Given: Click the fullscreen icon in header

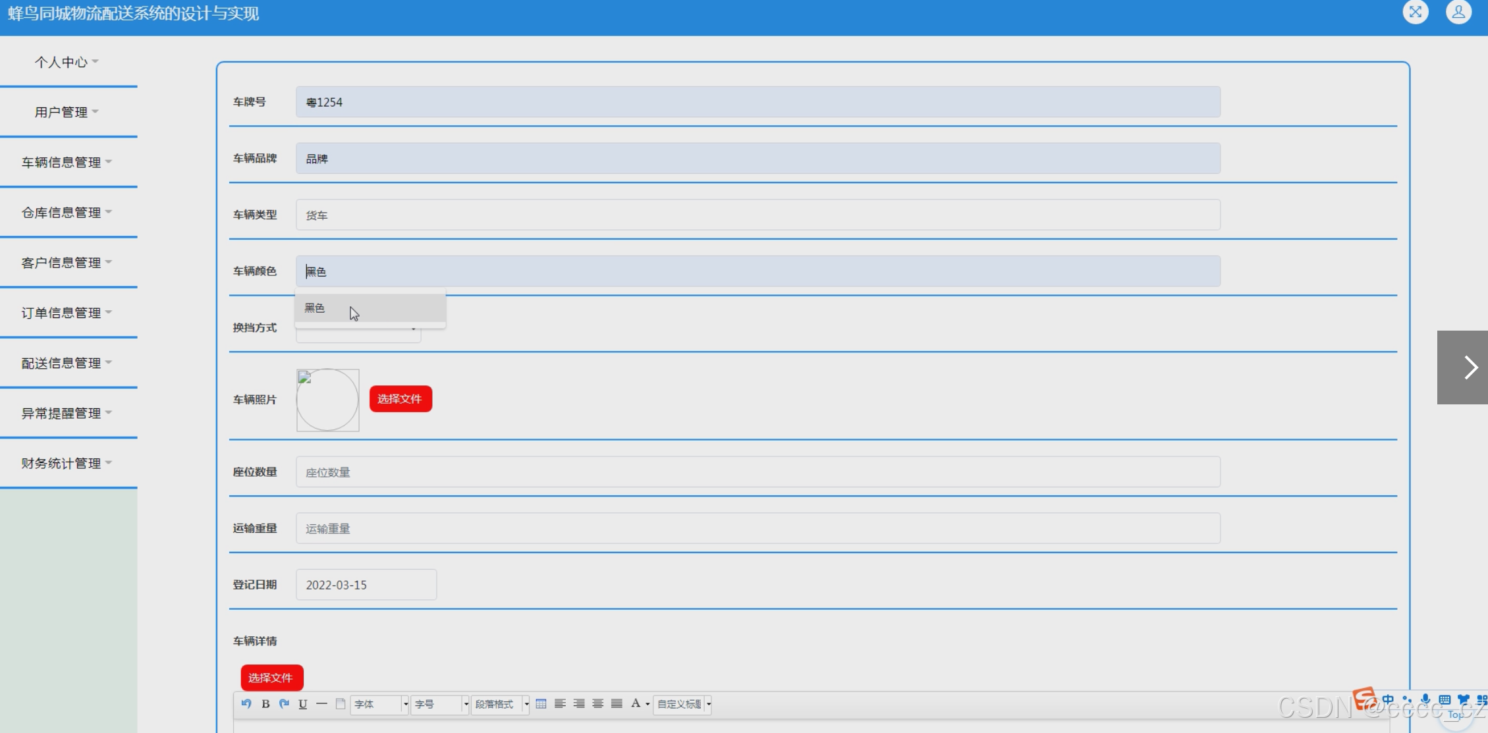Looking at the screenshot, I should coord(1415,12).
